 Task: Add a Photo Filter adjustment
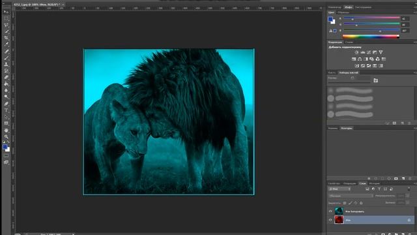[372, 59]
